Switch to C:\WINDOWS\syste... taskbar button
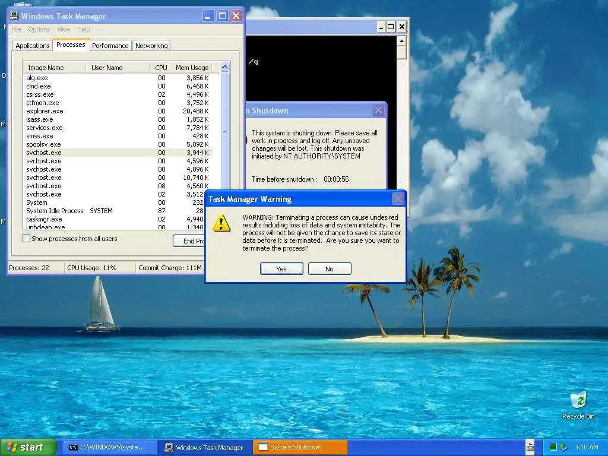Viewport: 608px width, 456px height. tap(110, 448)
